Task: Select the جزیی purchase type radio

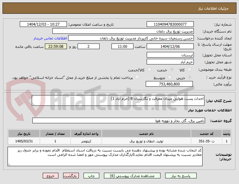Action: pos(190,77)
